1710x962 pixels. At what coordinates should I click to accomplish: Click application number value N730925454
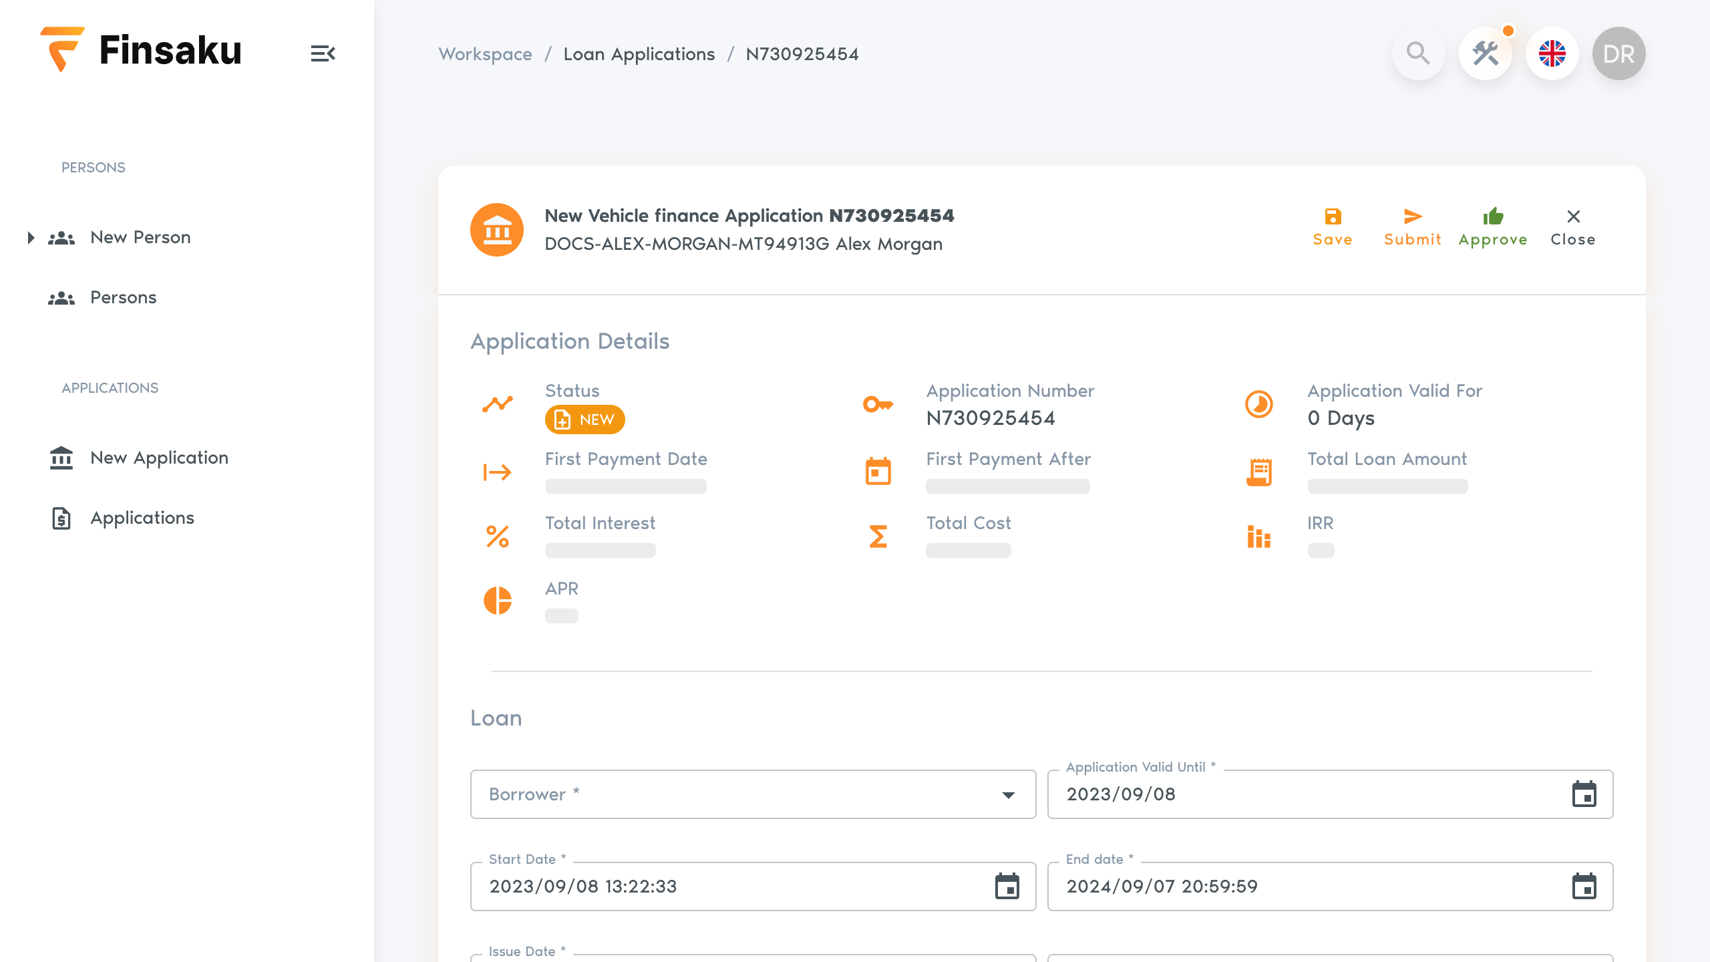pos(990,418)
